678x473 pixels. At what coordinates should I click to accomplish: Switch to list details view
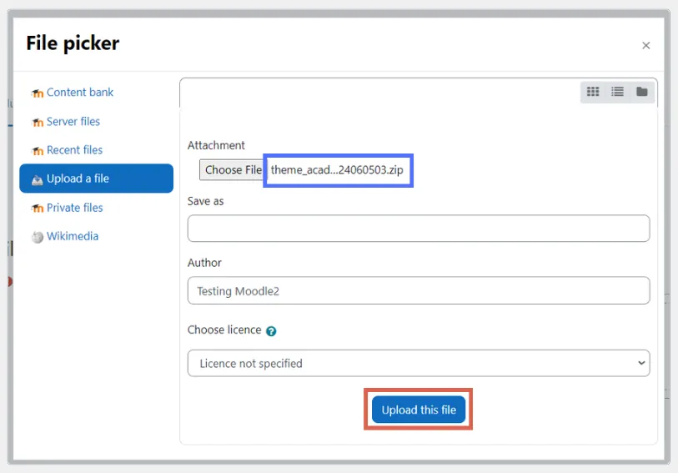[x=617, y=92]
